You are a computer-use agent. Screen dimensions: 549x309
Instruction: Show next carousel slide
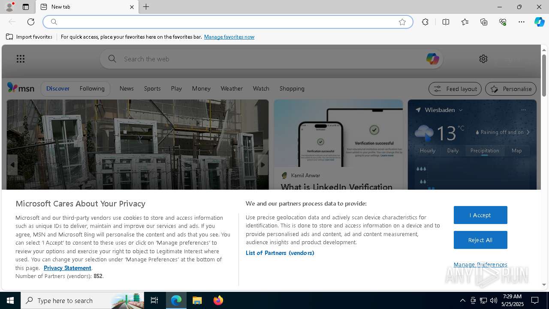pyautogui.click(x=263, y=165)
